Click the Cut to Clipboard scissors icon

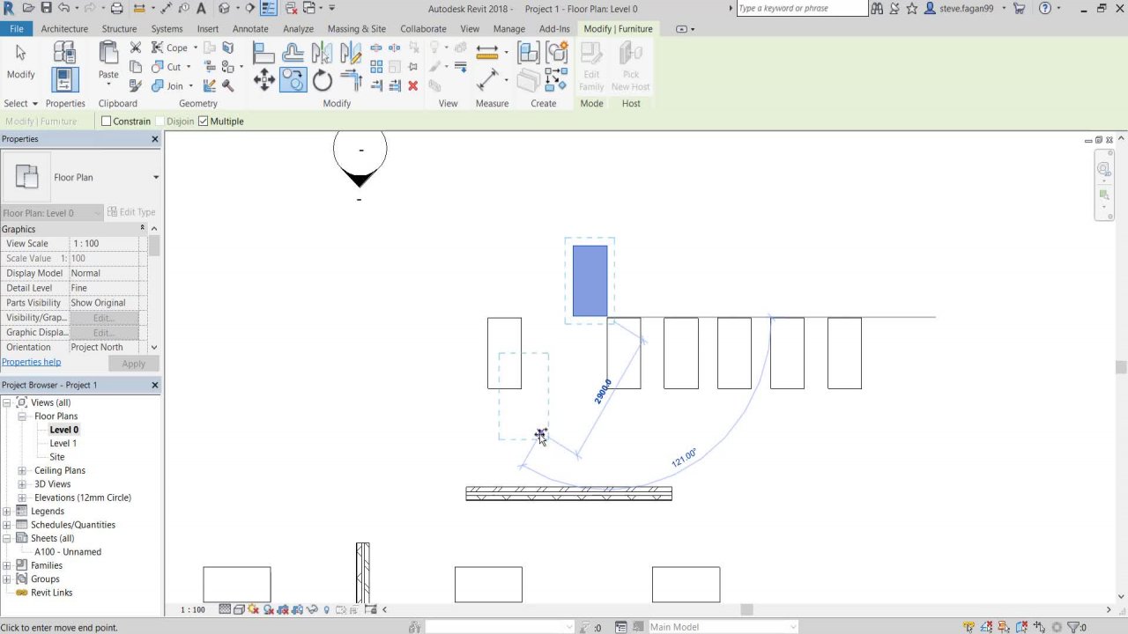click(136, 48)
